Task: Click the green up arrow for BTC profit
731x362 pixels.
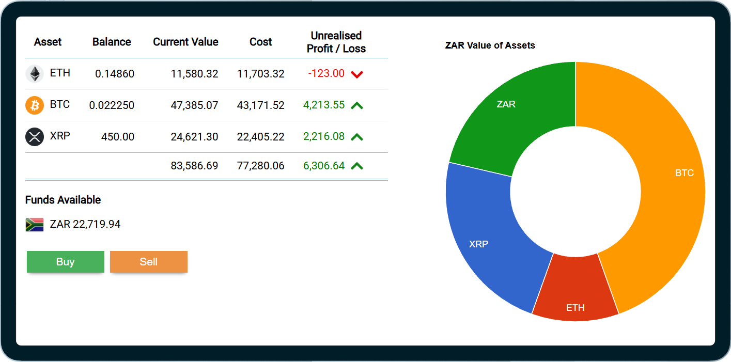Action: 357,105
